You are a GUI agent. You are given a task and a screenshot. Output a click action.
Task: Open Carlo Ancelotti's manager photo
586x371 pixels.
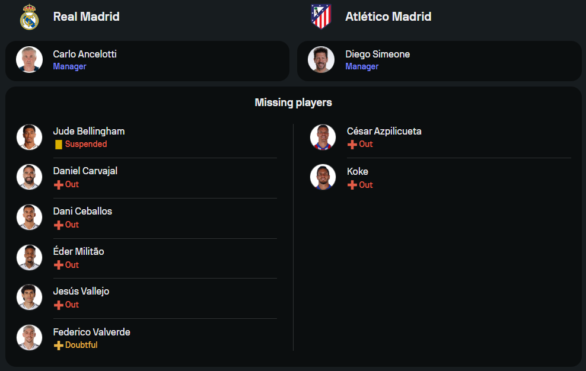[x=29, y=60]
